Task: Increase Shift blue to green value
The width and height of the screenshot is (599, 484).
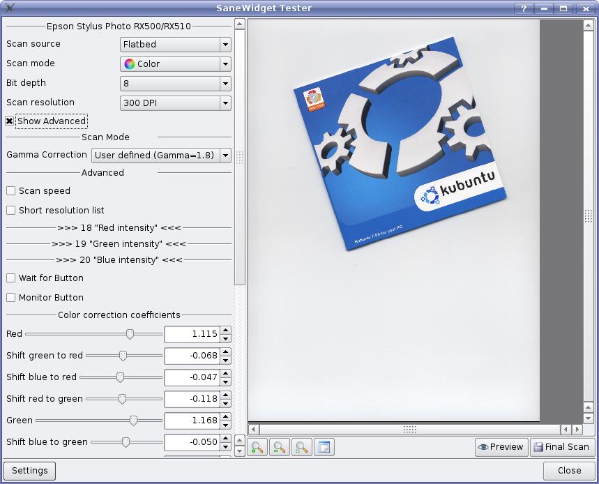Action: coord(226,438)
